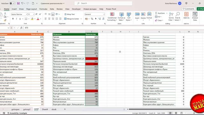
Task: Select the column E header
Action: [x=91, y=32]
